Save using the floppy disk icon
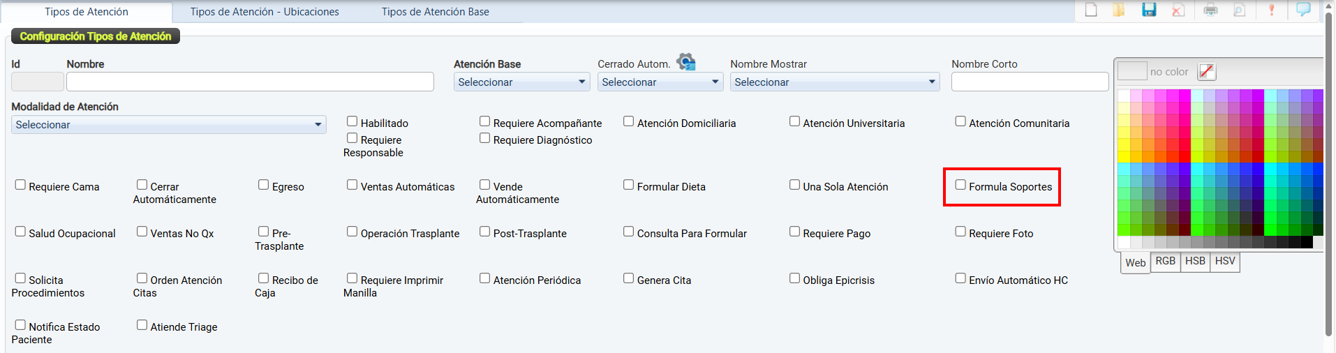This screenshot has height=353, width=1336. point(1149,10)
